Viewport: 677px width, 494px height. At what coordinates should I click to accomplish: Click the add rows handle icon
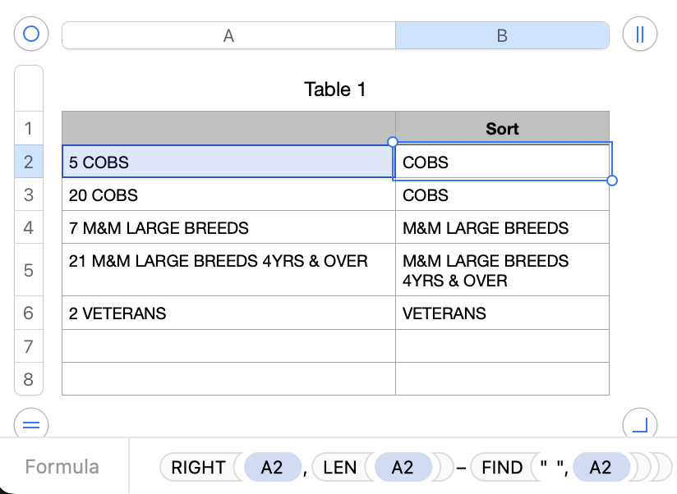pyautogui.click(x=31, y=424)
